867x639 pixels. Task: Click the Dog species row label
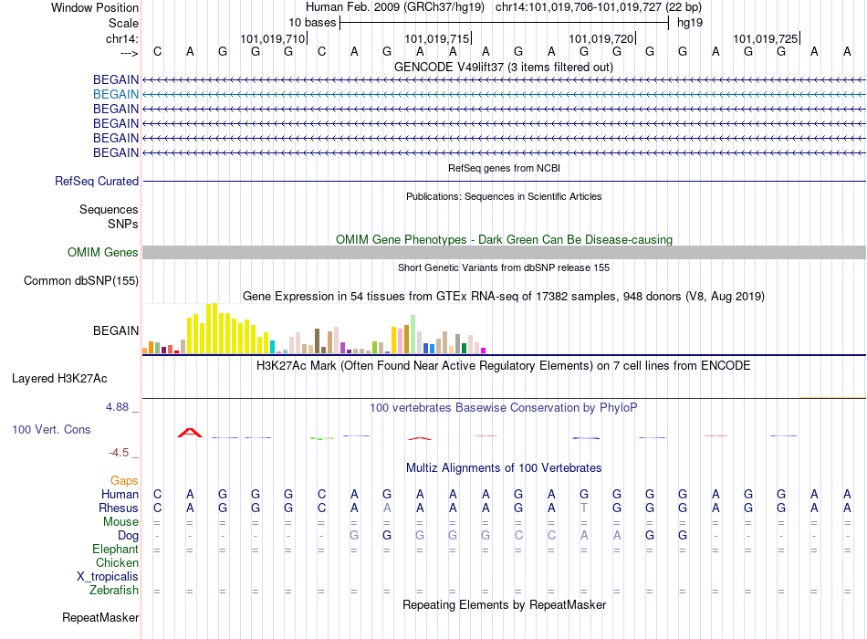click(x=129, y=536)
